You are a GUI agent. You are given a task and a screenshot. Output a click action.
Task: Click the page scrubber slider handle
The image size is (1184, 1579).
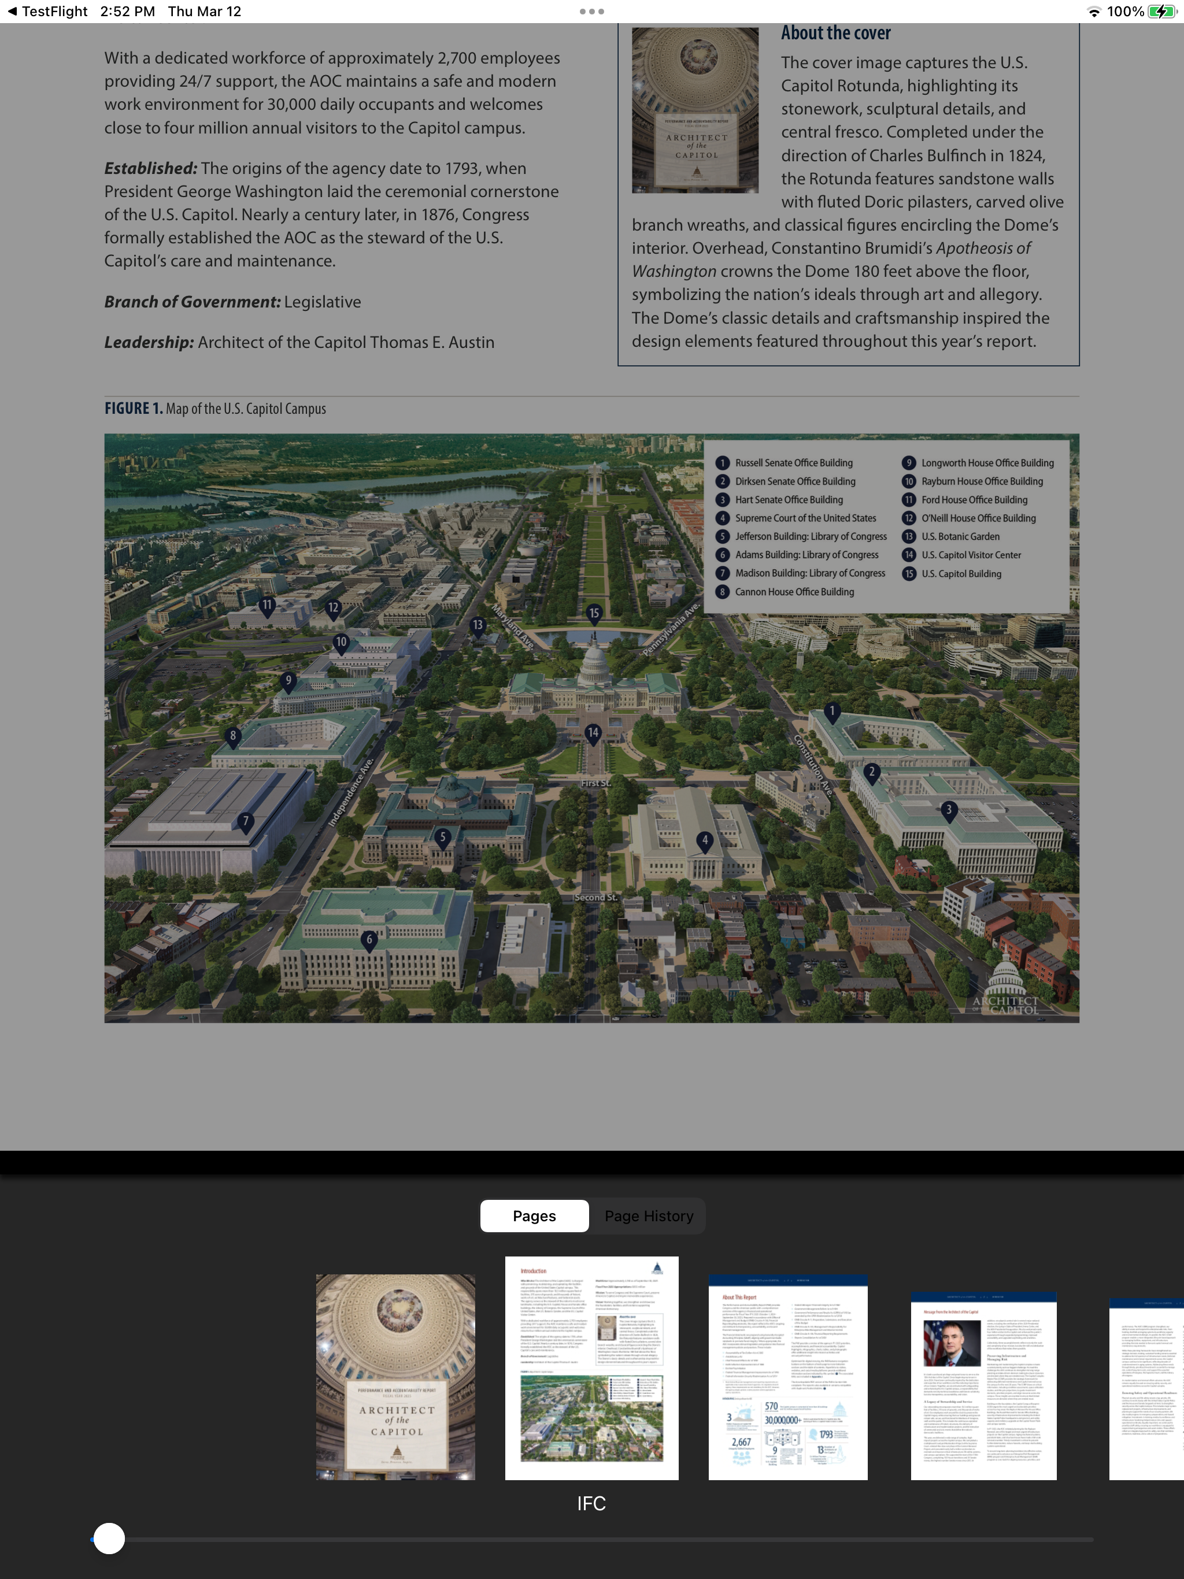109,1539
